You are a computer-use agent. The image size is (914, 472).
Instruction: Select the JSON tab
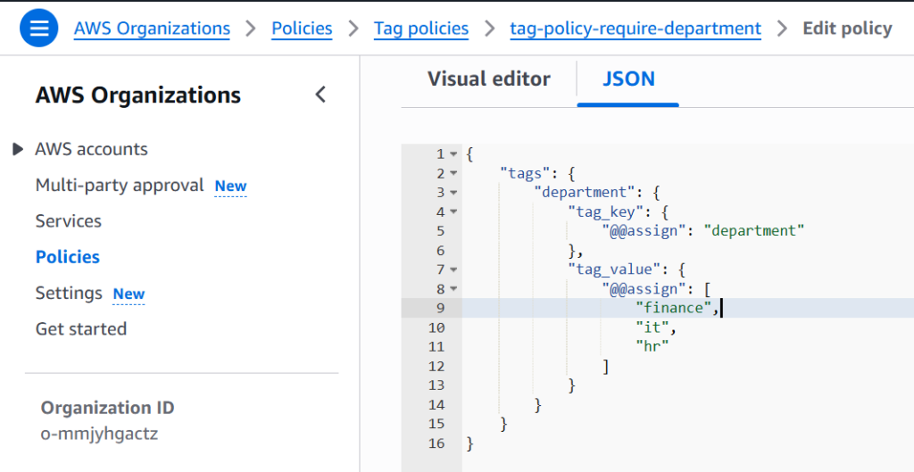(x=628, y=79)
